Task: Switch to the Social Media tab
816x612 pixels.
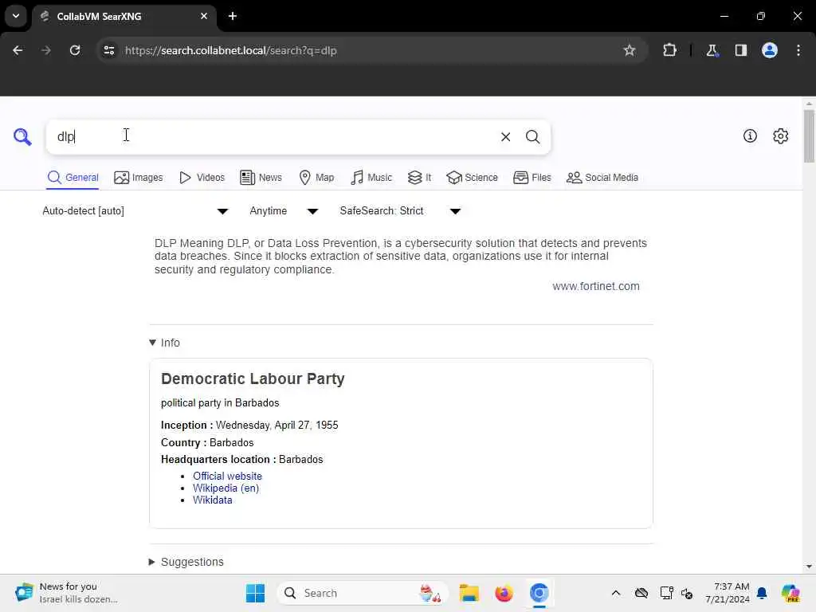Action: click(602, 178)
